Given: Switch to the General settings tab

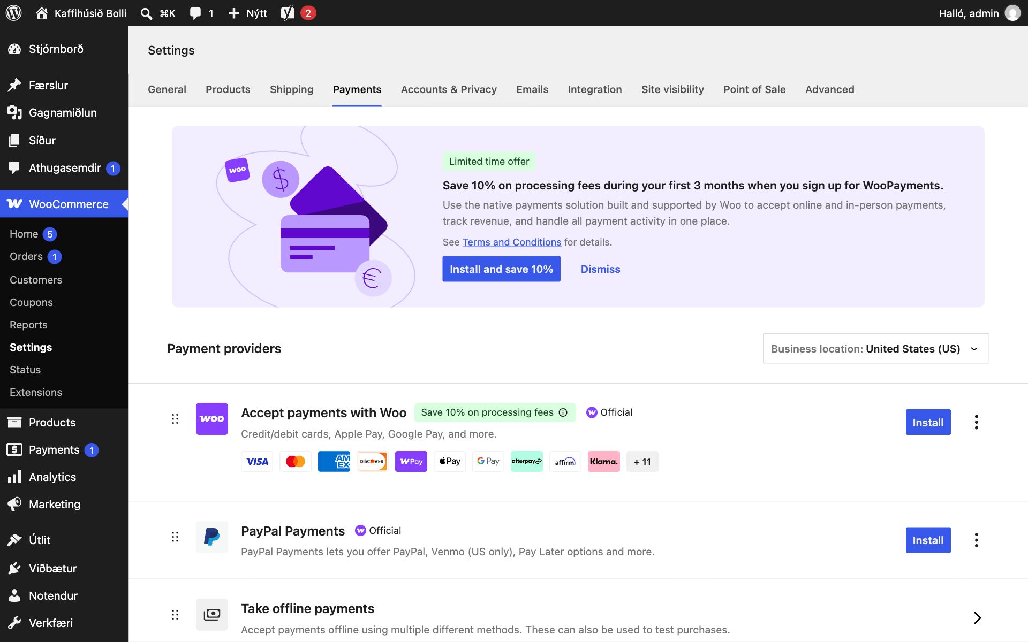Looking at the screenshot, I should click(167, 89).
